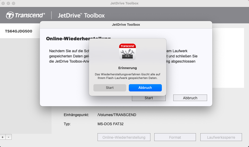Click Abbruch in the Erinnerung alert

coord(145,88)
